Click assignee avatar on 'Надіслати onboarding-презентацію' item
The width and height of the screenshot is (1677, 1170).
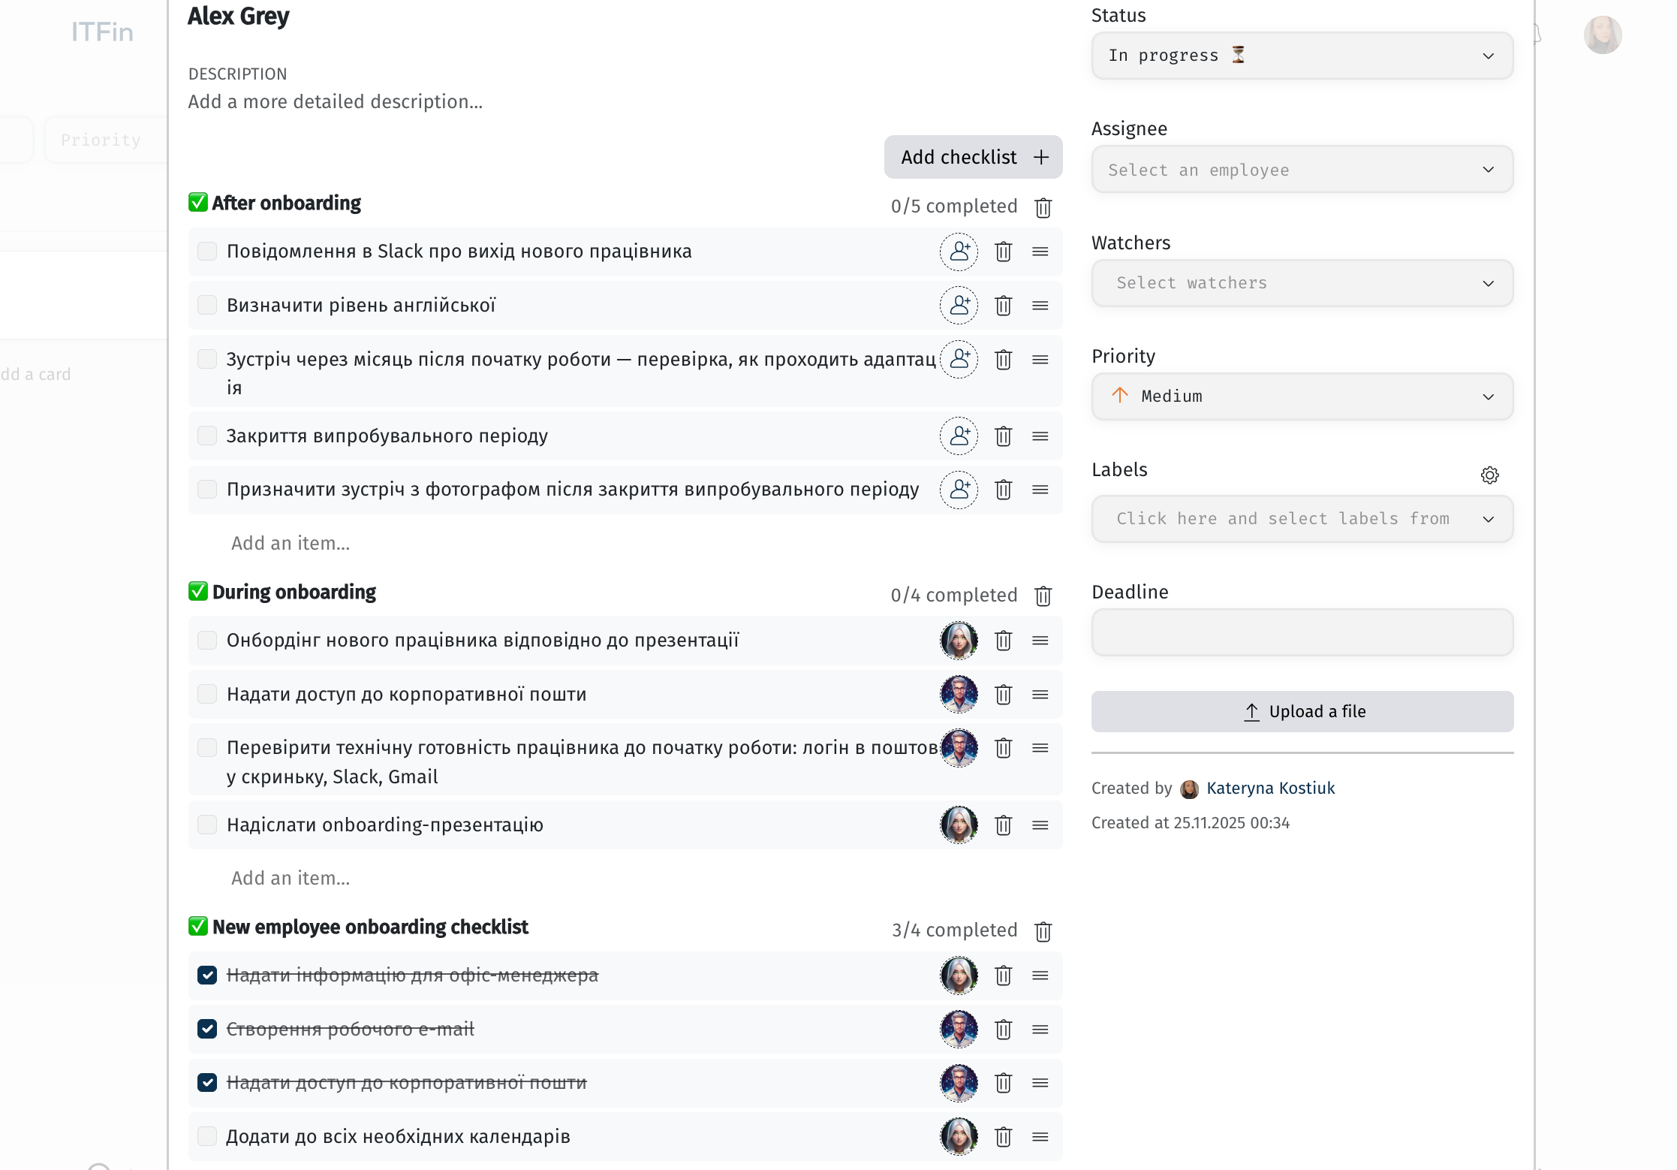959,825
